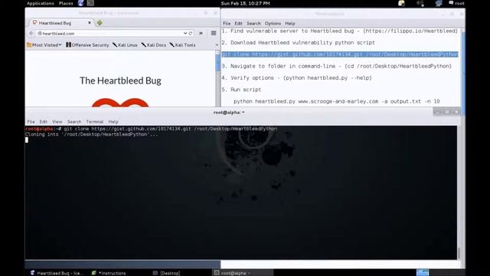Open the Offensive Security bookmark

pos(87,45)
